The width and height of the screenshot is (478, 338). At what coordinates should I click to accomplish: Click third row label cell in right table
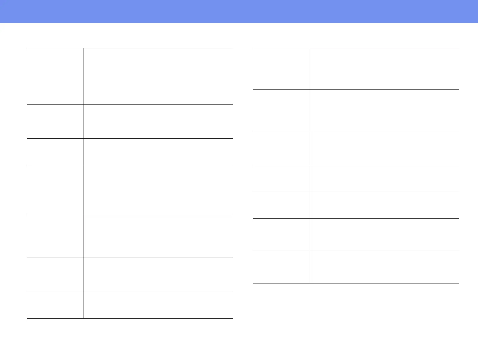click(281, 148)
